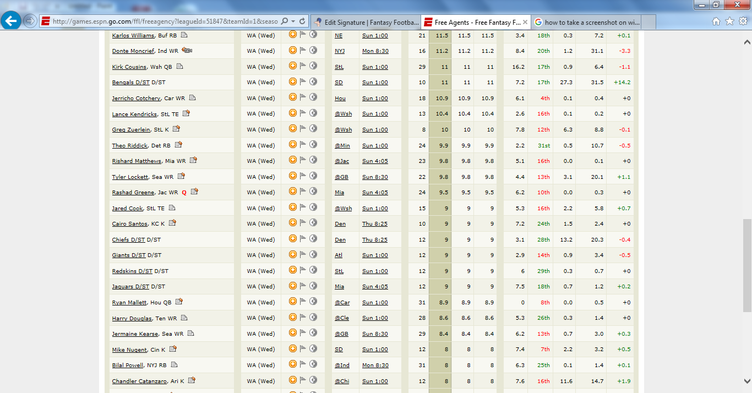Open the news note icon beside Ryan Mallett
752x393 pixels.
pyautogui.click(x=179, y=302)
